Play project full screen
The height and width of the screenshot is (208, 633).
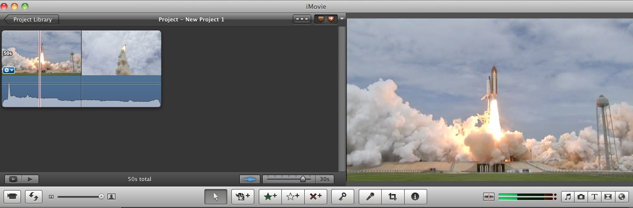pos(13,179)
